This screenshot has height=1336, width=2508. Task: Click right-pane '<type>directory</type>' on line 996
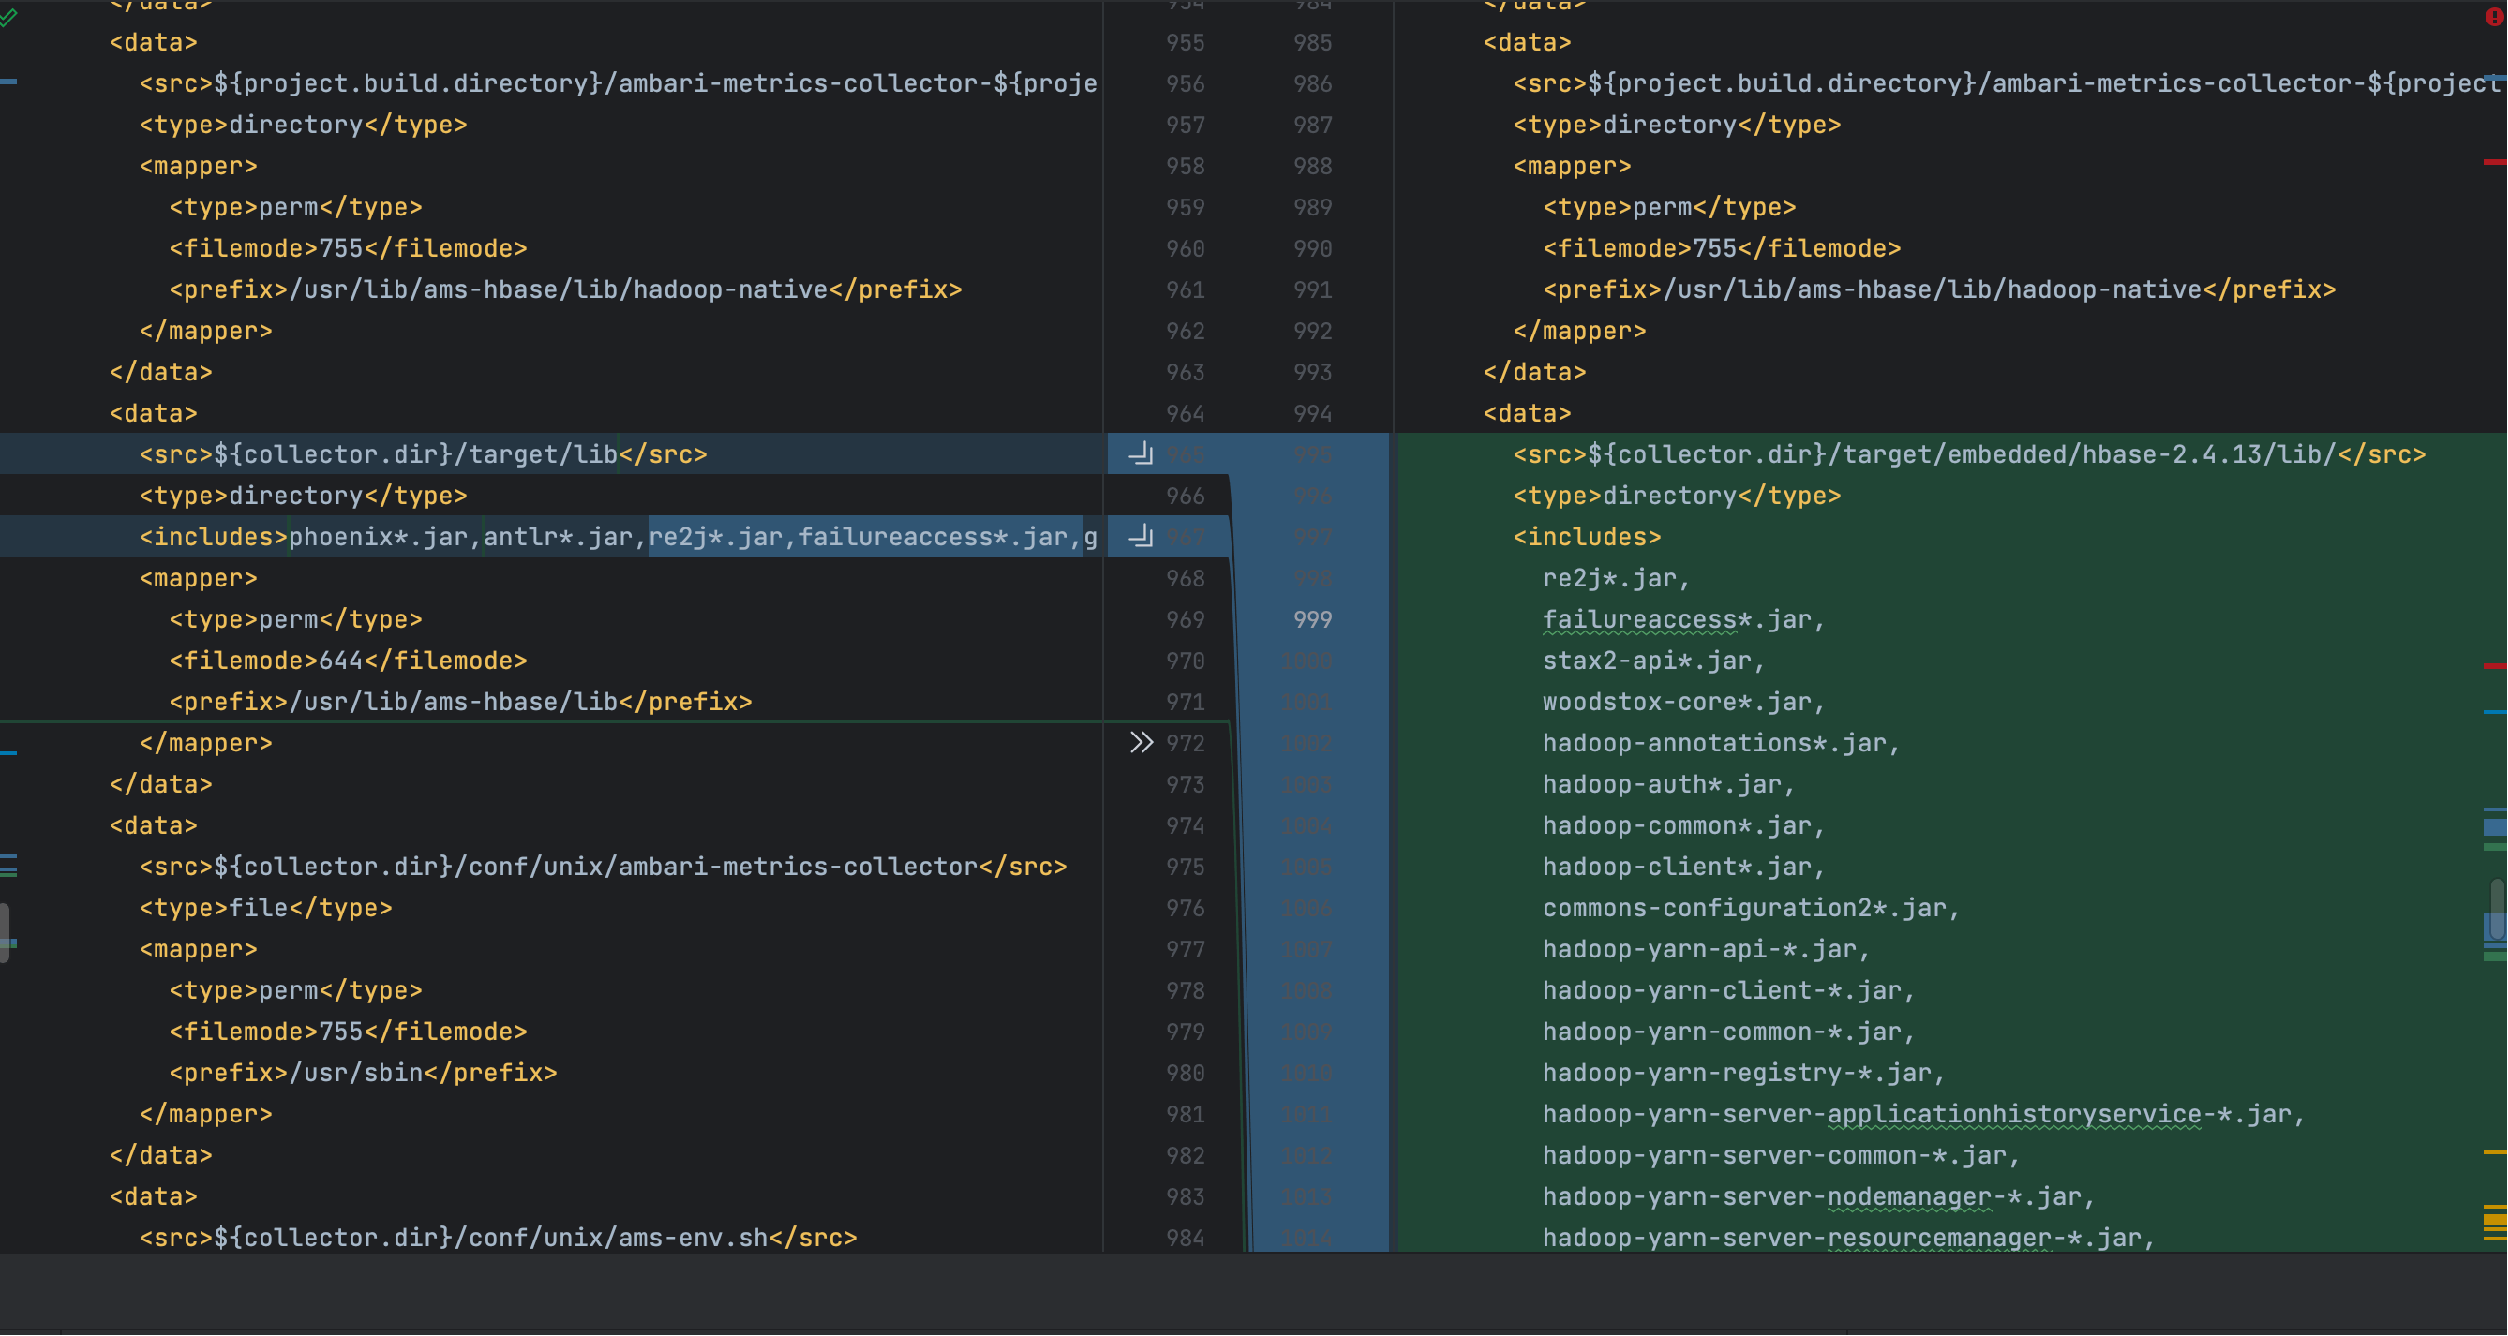click(x=1677, y=497)
